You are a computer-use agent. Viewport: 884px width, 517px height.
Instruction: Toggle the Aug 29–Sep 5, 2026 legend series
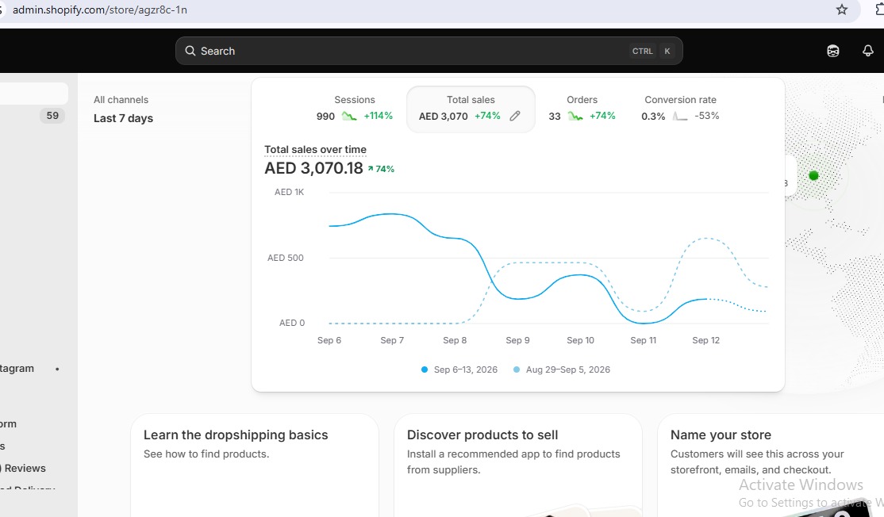pos(562,370)
